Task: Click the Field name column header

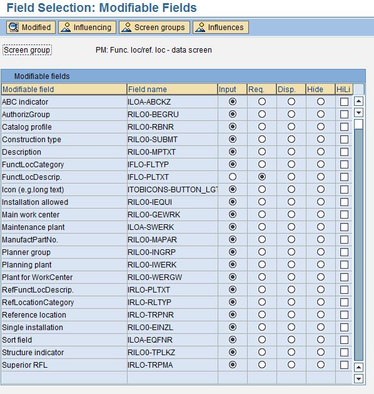Action: click(x=172, y=89)
